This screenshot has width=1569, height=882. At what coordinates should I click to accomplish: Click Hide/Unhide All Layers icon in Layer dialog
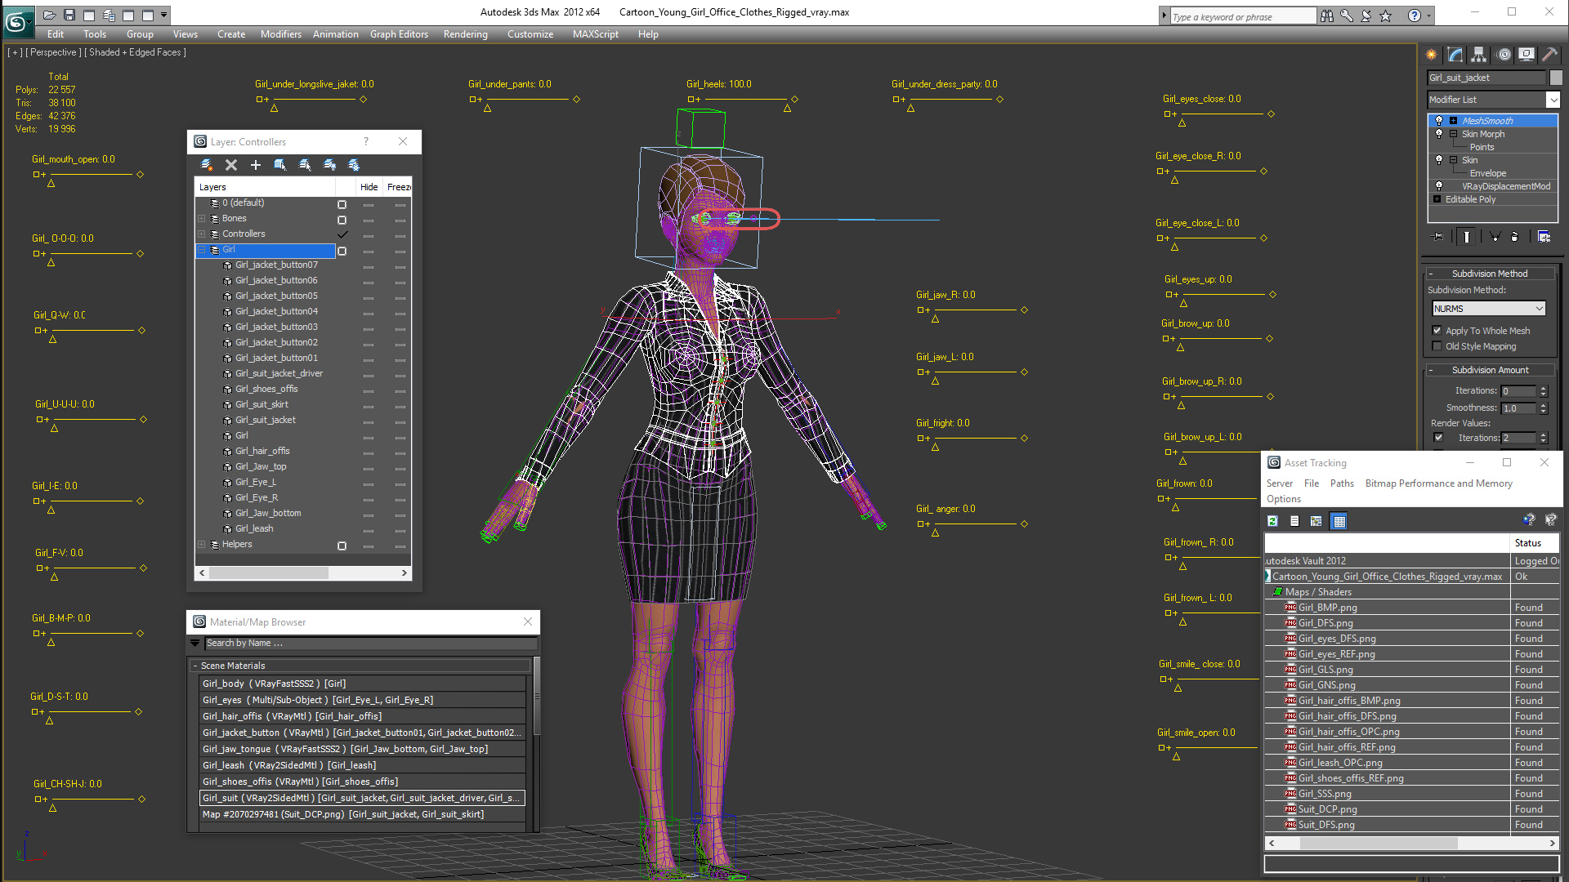click(329, 165)
